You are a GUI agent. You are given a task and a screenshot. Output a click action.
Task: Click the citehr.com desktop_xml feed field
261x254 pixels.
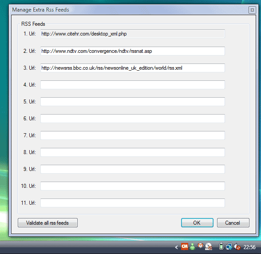click(x=133, y=34)
